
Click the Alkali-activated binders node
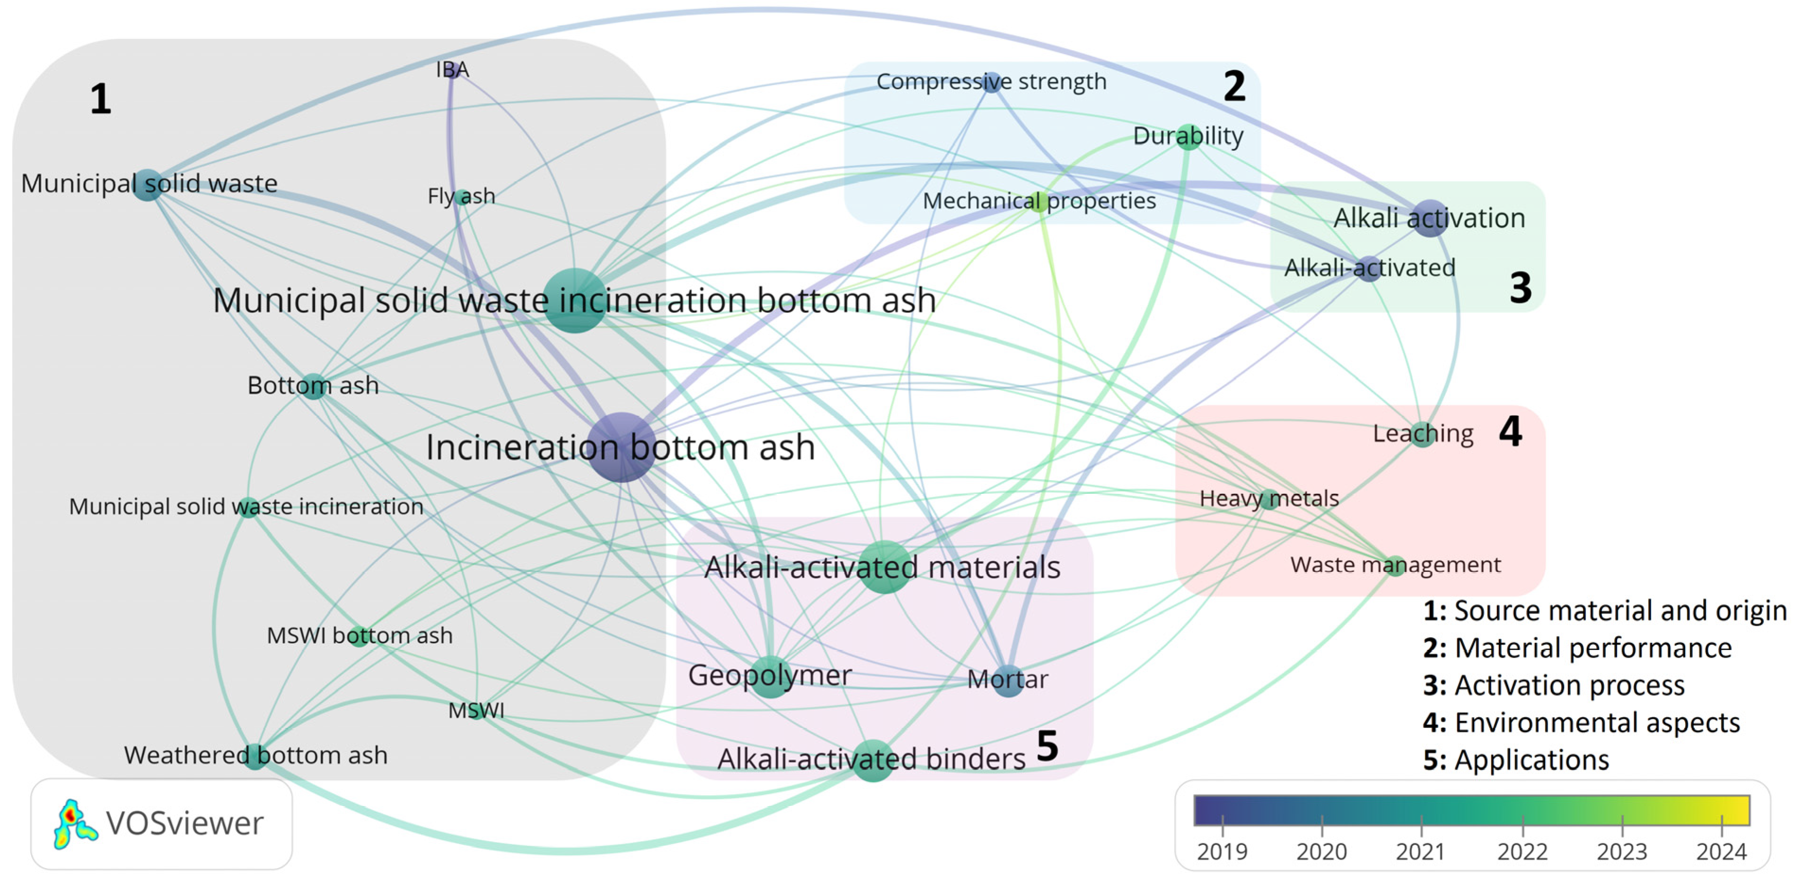pyautogui.click(x=873, y=760)
